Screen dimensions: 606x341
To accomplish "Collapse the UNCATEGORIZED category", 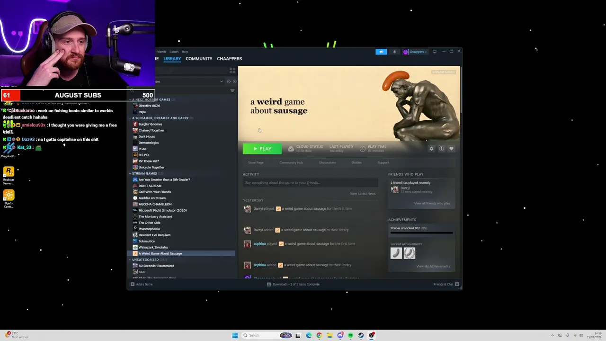I will tap(145, 260).
